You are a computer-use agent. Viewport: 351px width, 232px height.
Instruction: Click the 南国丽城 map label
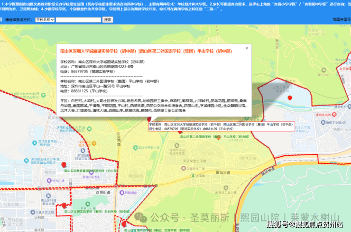pyautogui.click(x=136, y=176)
